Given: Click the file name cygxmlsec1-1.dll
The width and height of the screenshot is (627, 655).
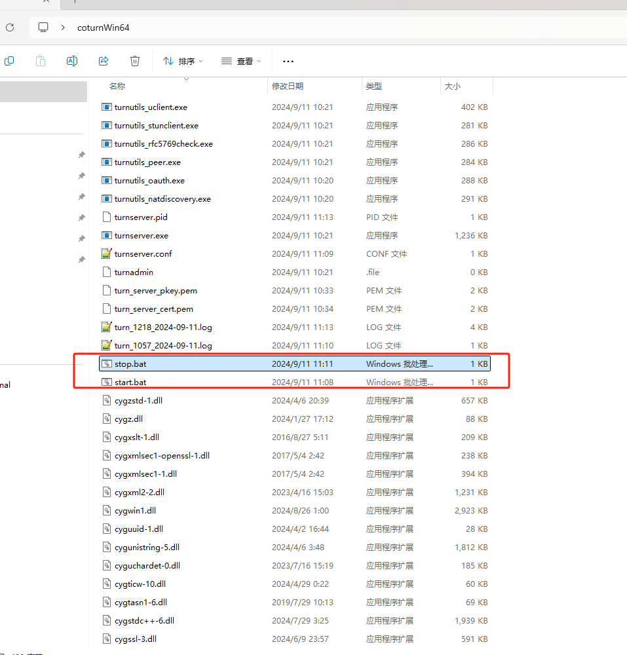Looking at the screenshot, I should coord(145,474).
